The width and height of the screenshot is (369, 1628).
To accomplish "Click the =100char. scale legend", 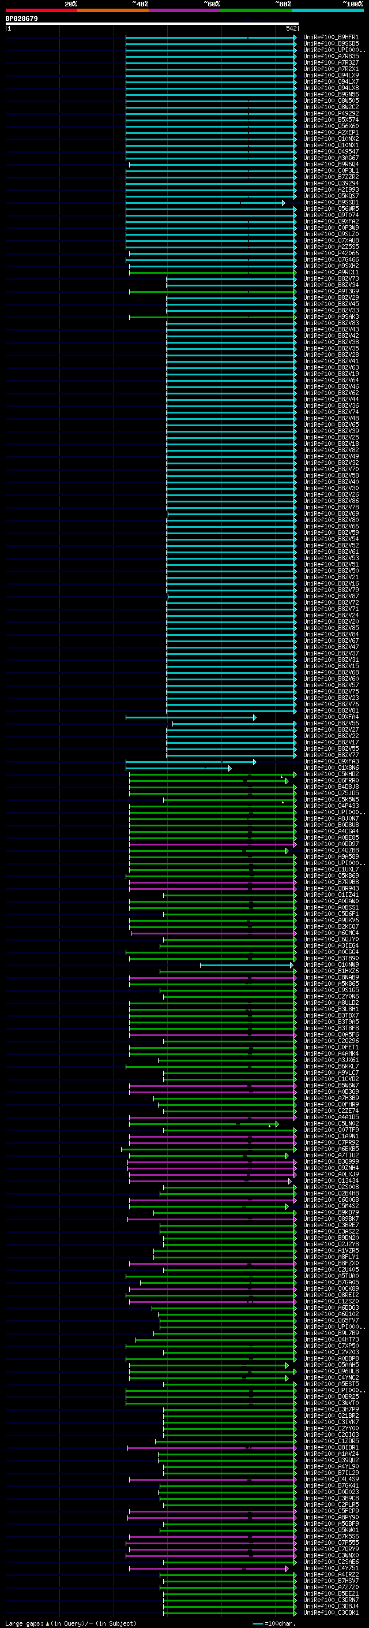I will click(x=273, y=1623).
